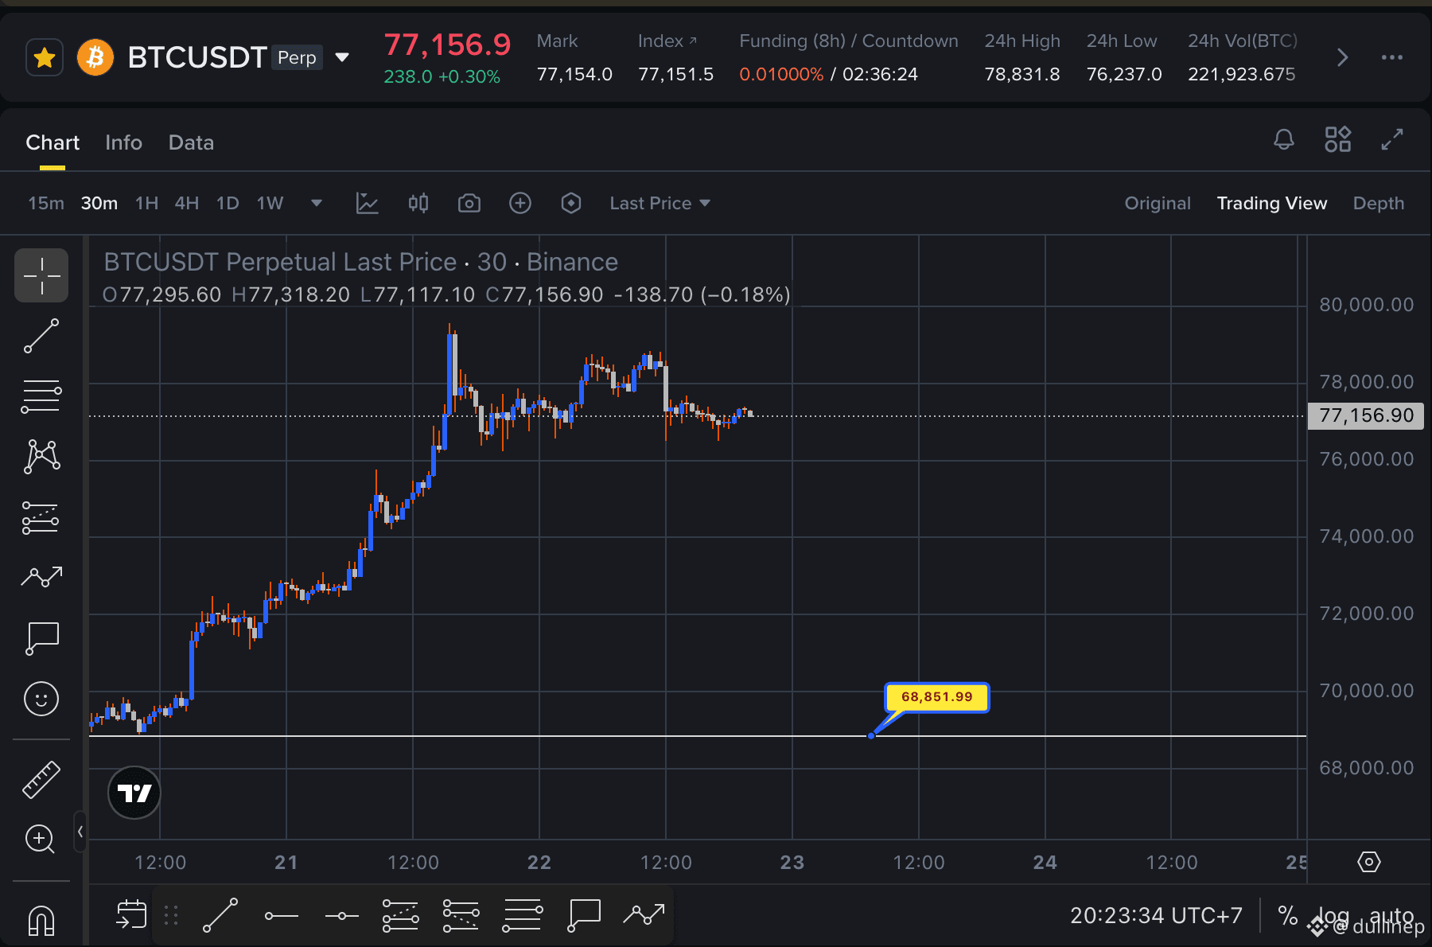Image resolution: width=1432 pixels, height=947 pixels.
Task: Click the Bitcoin coin icon
Action: [95, 57]
